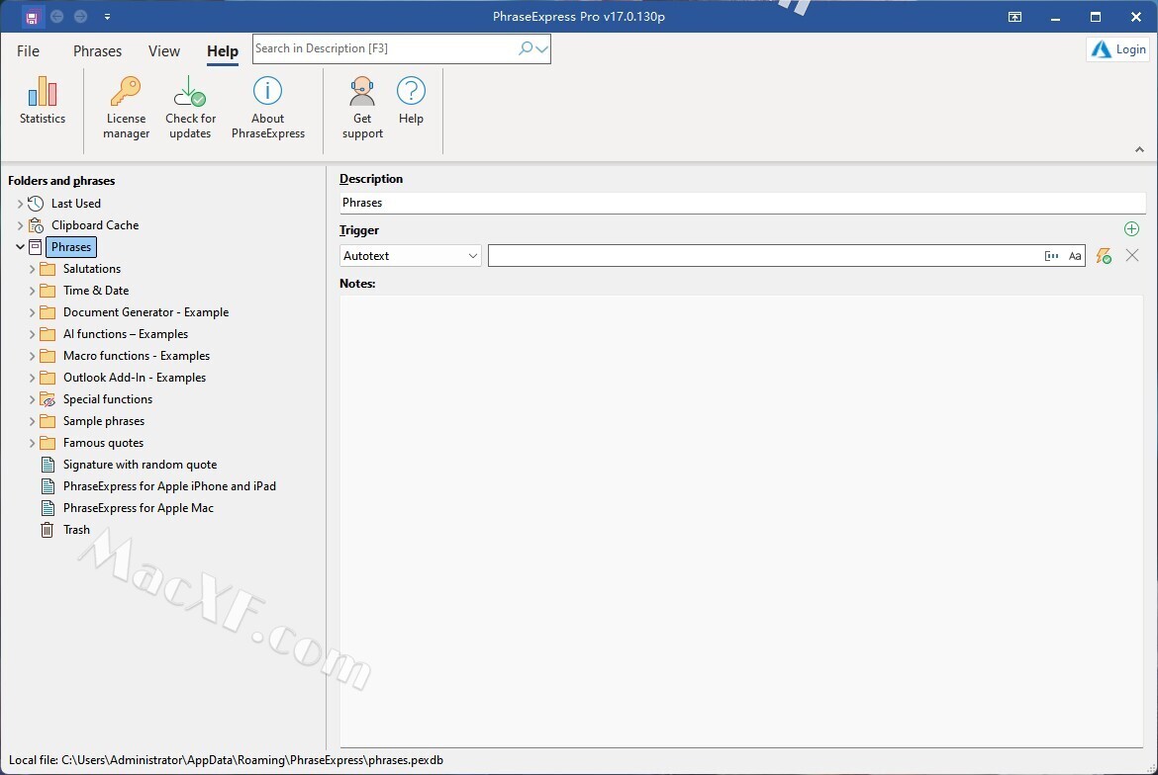Expand the Salutations folder
Viewport: 1158px width, 775px height.
click(32, 269)
